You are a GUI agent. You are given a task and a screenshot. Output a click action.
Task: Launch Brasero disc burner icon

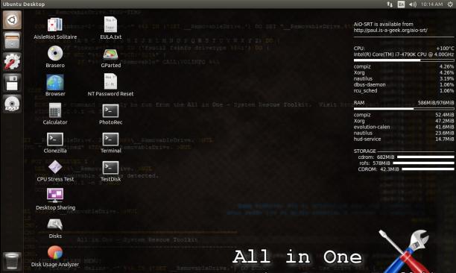click(x=55, y=57)
